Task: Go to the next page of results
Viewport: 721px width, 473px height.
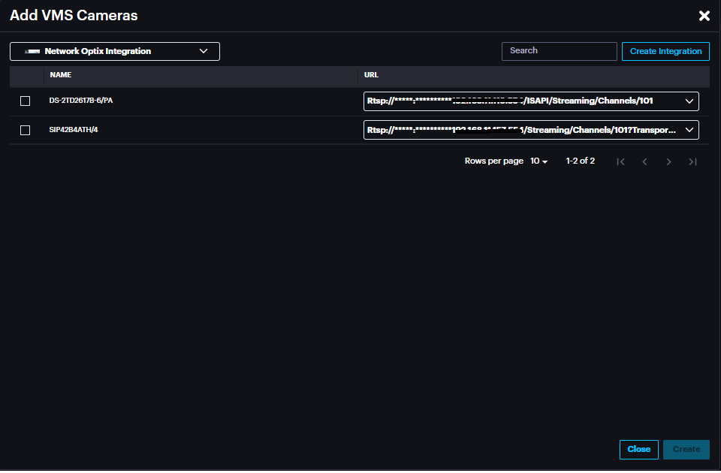Action: click(x=668, y=161)
